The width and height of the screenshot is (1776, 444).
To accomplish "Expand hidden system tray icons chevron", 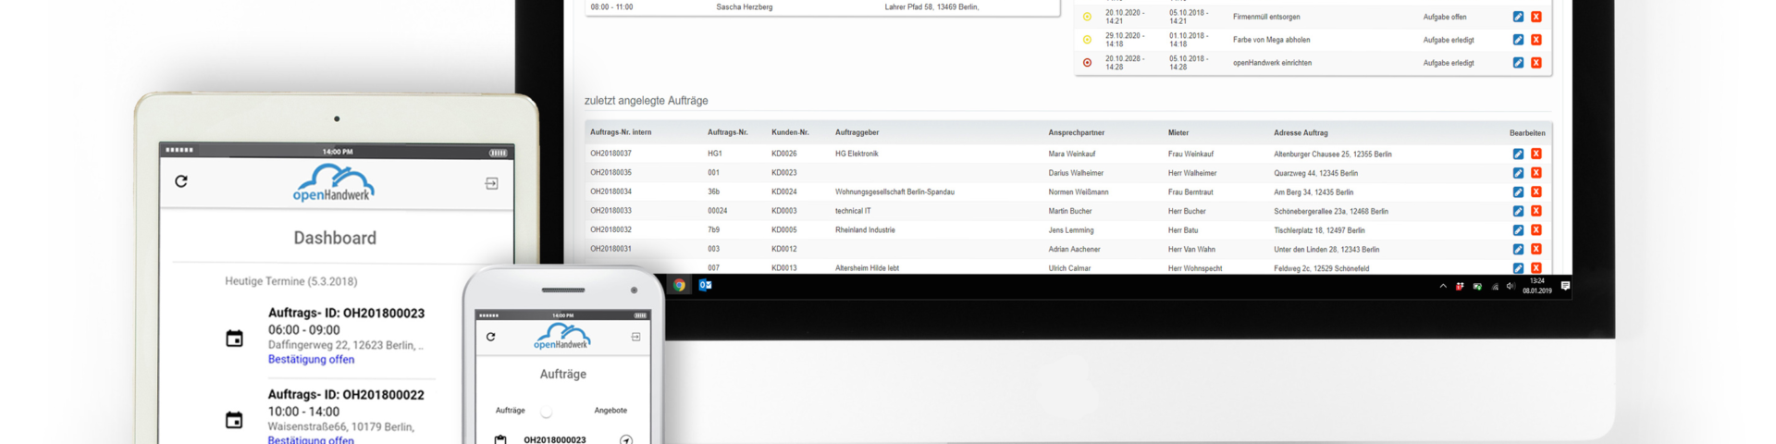I will pyautogui.click(x=1442, y=286).
